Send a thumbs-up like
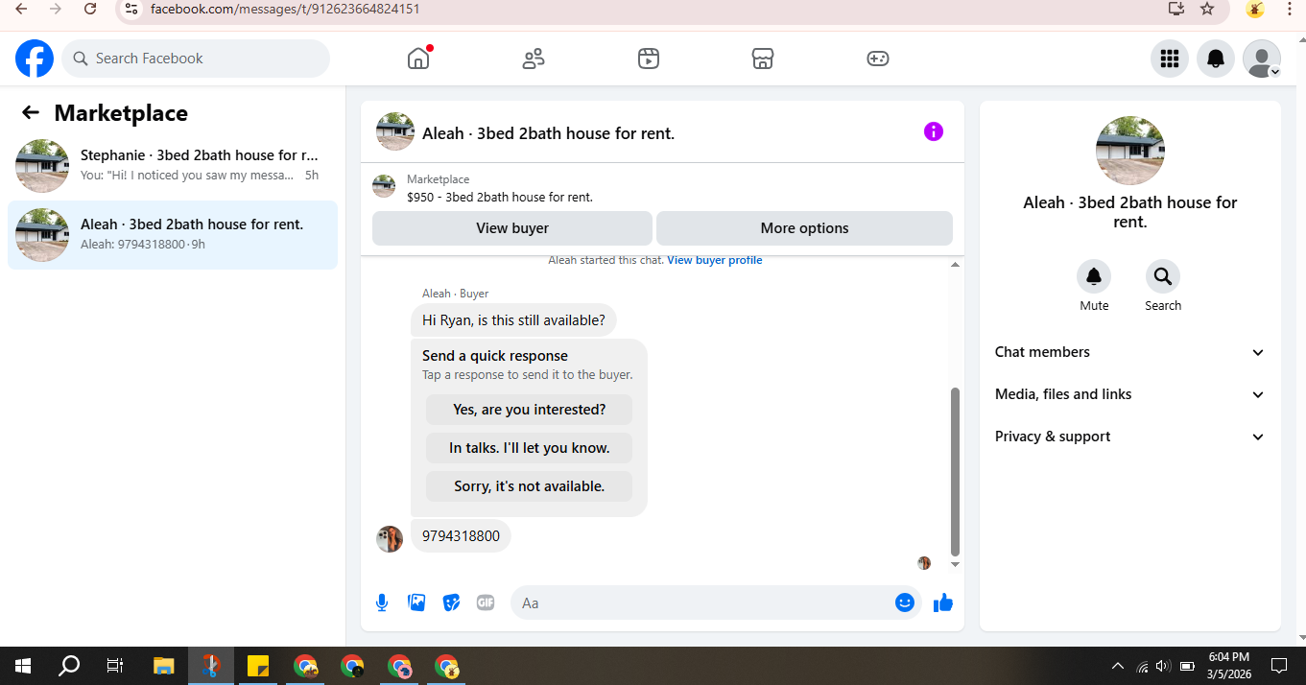Screen dimensions: 1306x685 (x=943, y=602)
